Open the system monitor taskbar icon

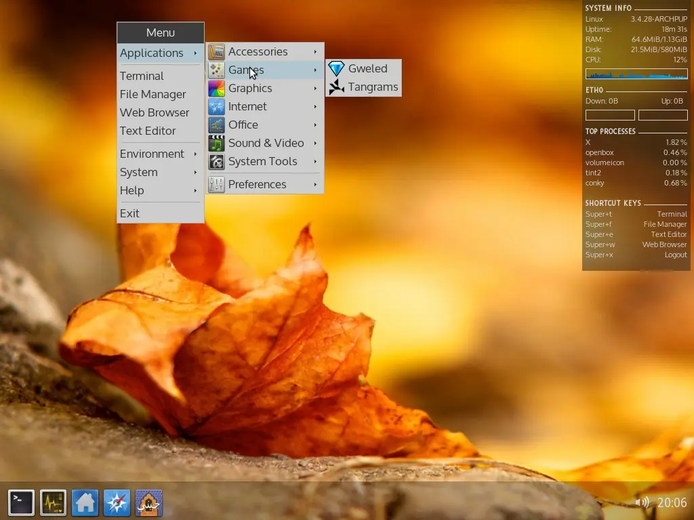53,503
